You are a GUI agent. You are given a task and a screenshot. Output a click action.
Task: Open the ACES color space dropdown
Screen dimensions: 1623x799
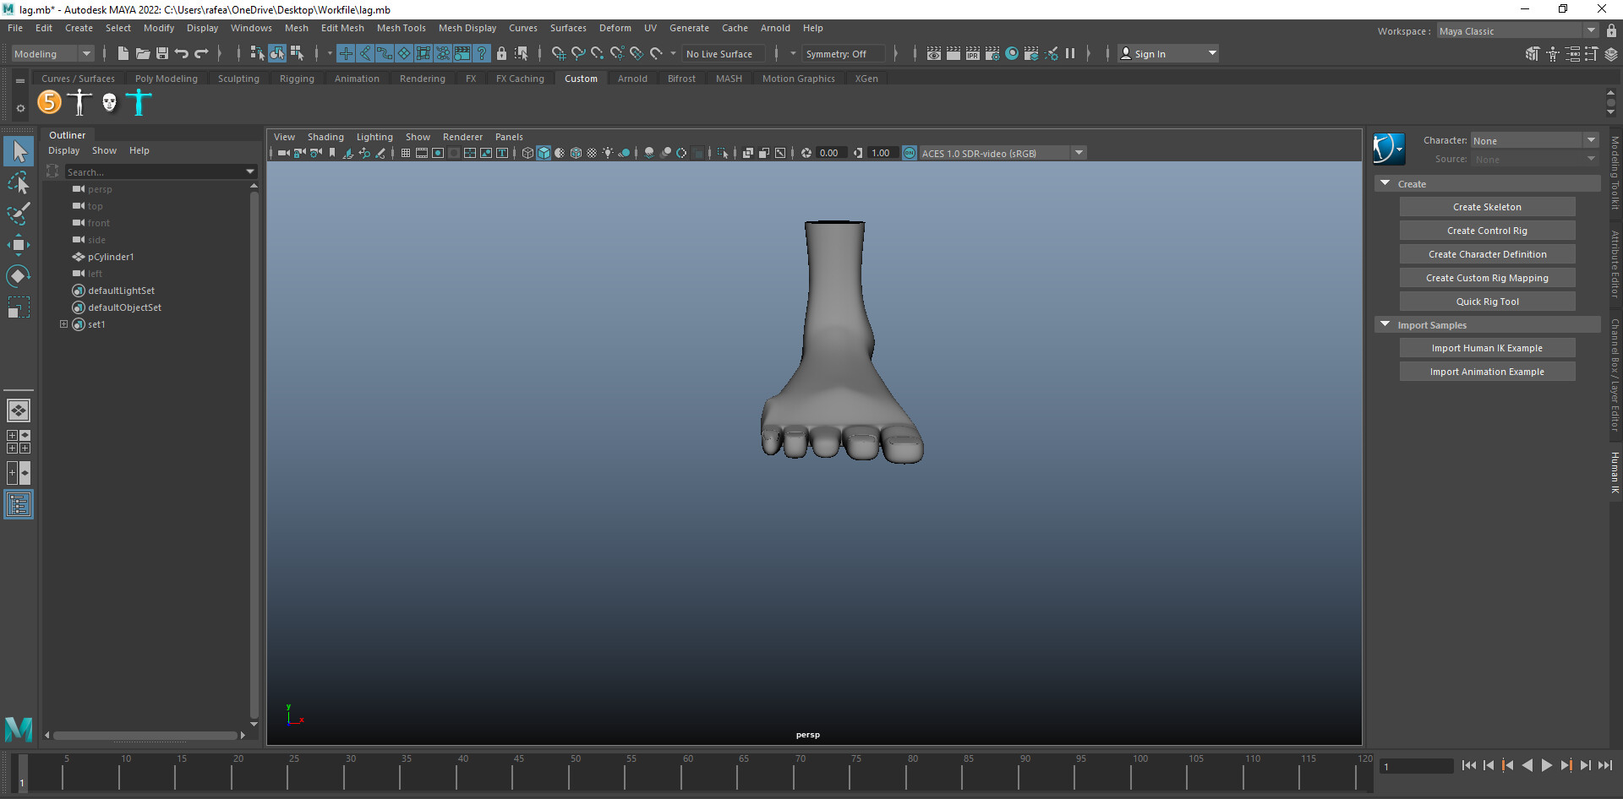click(x=1079, y=153)
